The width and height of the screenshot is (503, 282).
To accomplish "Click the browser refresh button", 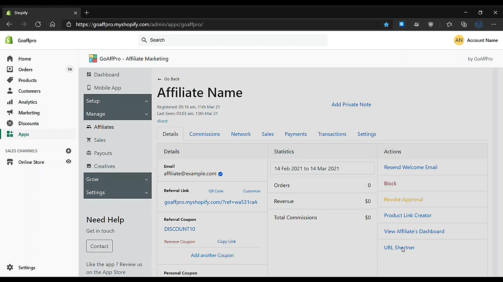I will point(38,24).
